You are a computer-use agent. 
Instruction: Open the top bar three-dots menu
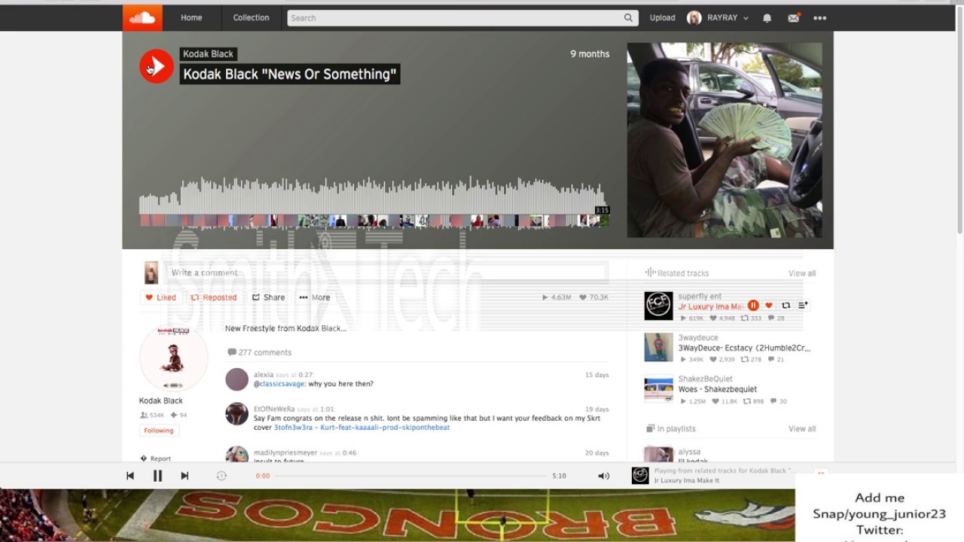click(819, 18)
